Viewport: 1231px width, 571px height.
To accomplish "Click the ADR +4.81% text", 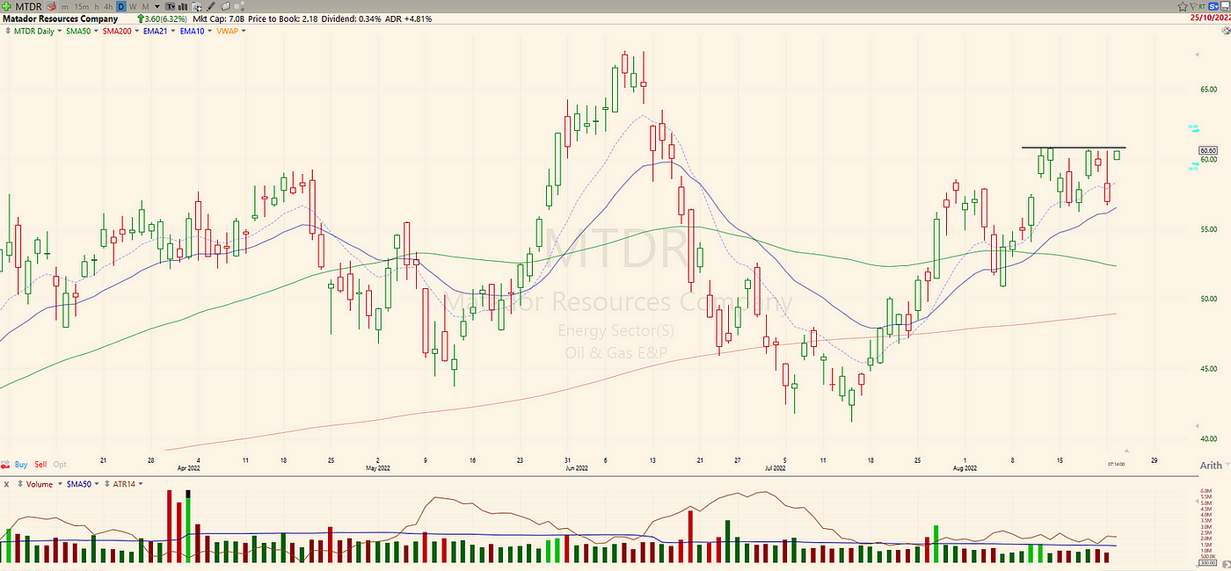I will [x=409, y=18].
